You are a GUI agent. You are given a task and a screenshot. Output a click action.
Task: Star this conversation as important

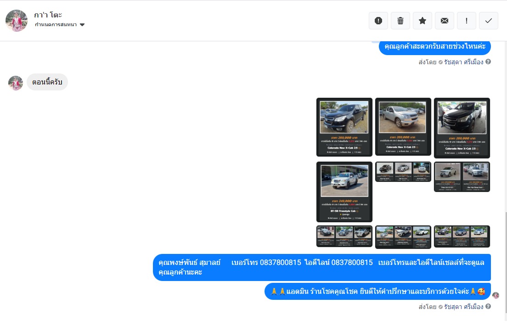tap(422, 21)
